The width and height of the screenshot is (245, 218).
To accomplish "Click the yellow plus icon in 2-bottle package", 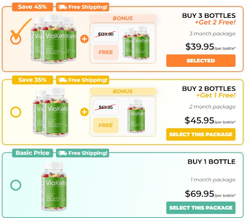I will point(84,112).
